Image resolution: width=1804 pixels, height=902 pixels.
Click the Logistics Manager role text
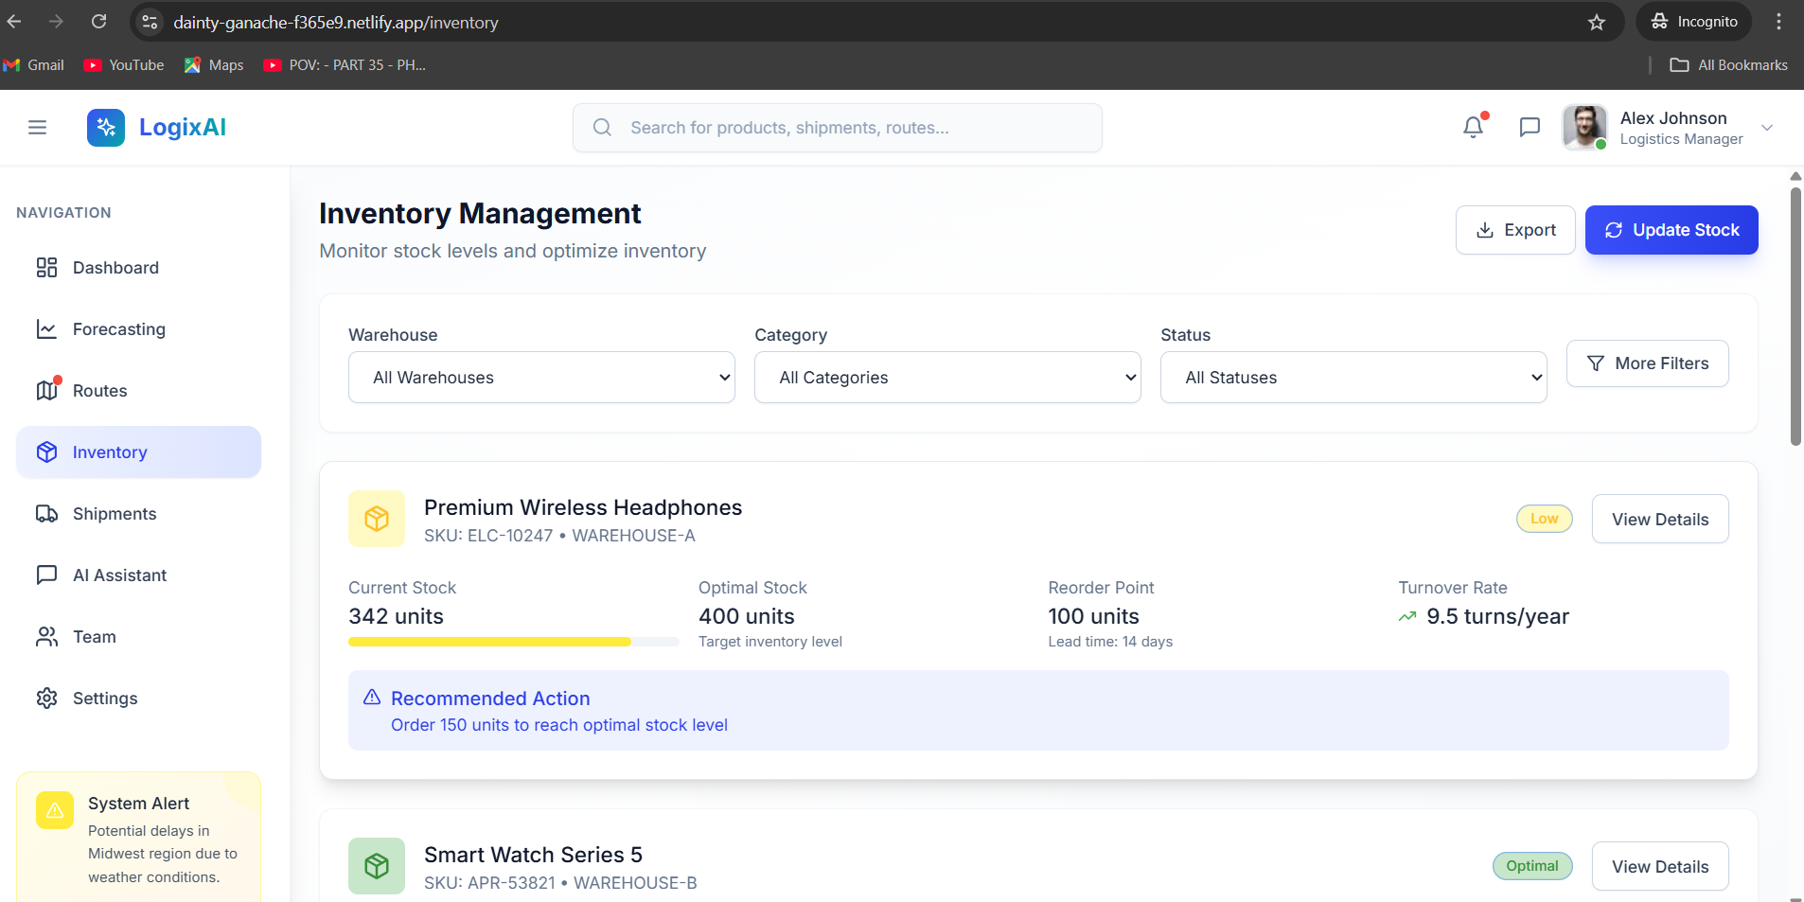pos(1681,139)
